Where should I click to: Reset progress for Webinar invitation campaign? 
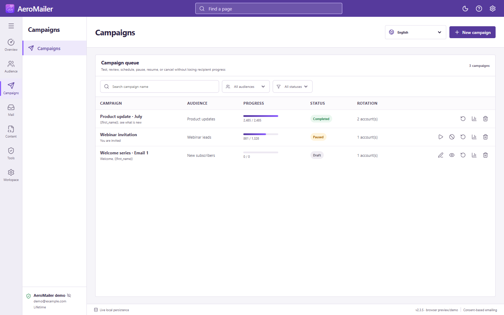pyautogui.click(x=463, y=137)
